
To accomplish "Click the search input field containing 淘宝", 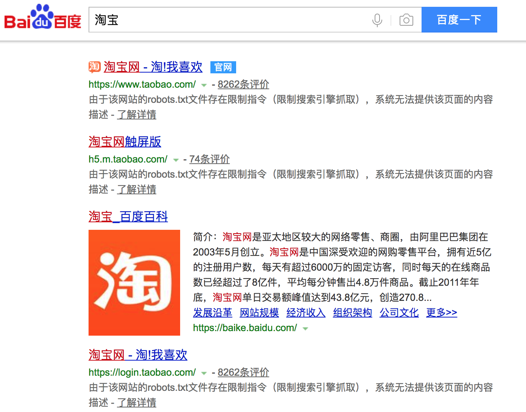I will (x=227, y=20).
